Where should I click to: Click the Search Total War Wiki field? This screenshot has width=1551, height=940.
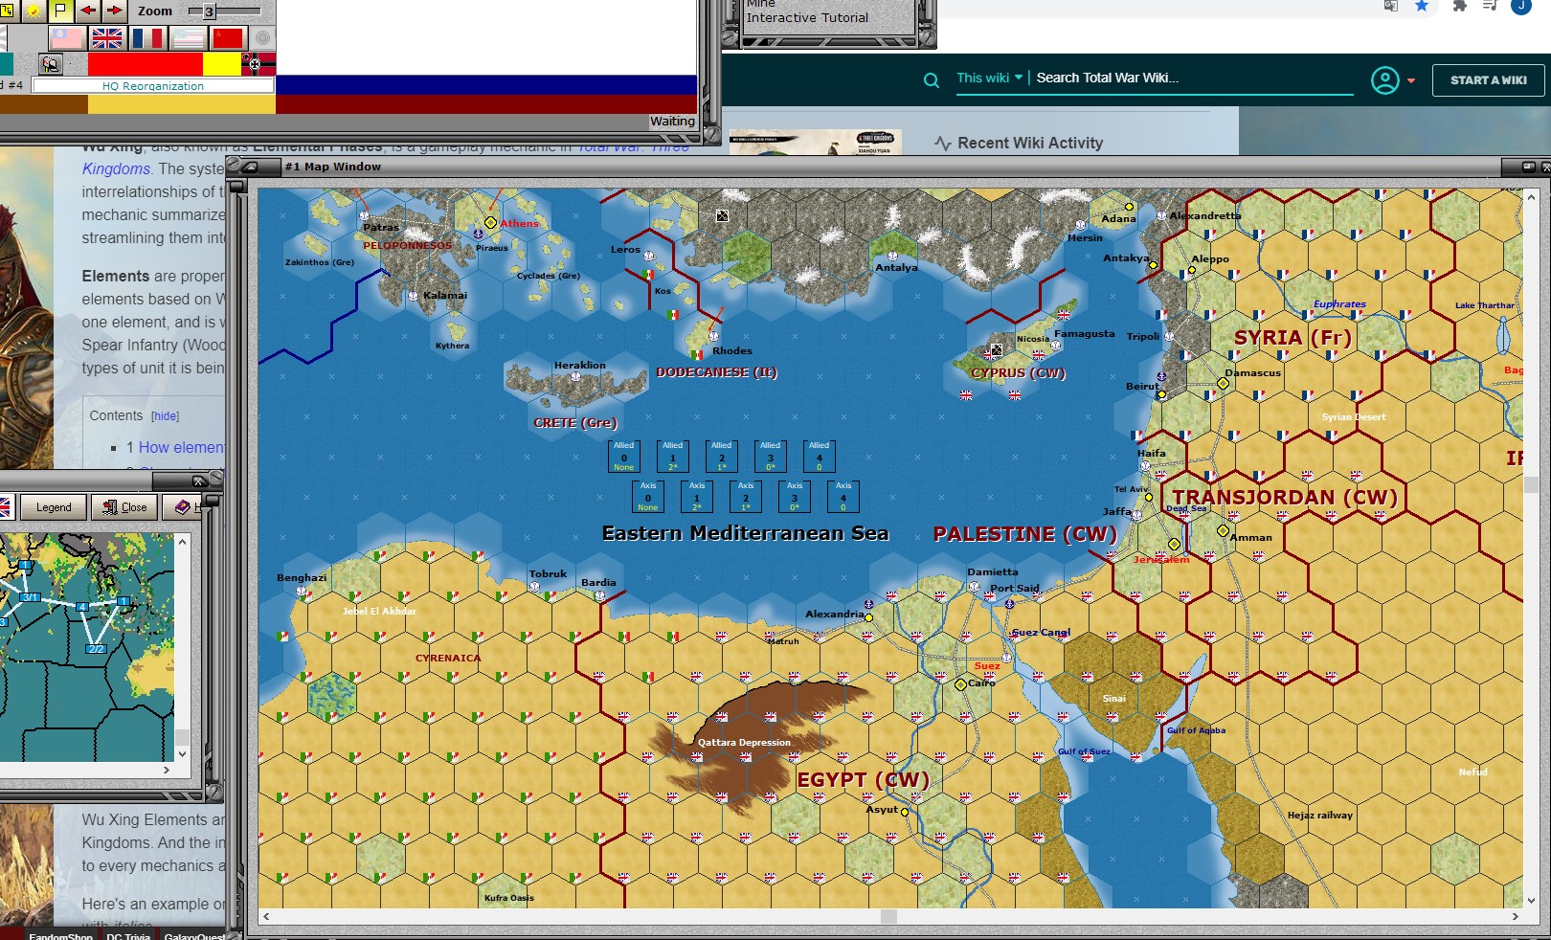click(x=1193, y=78)
